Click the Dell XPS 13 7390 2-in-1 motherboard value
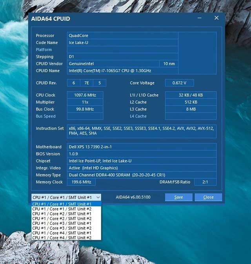The height and width of the screenshot is (264, 251). tap(142, 147)
